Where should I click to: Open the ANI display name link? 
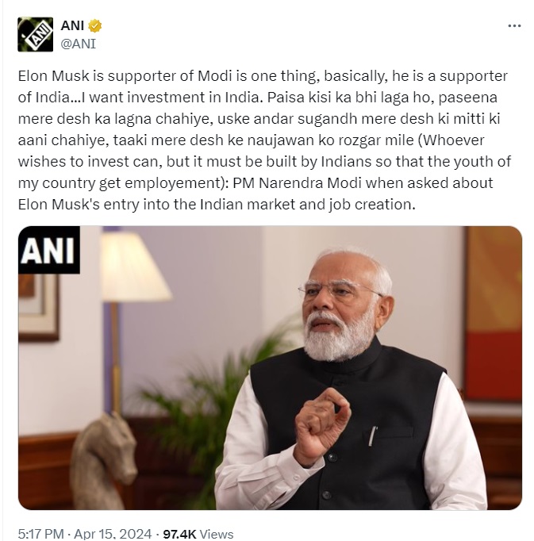pos(72,26)
